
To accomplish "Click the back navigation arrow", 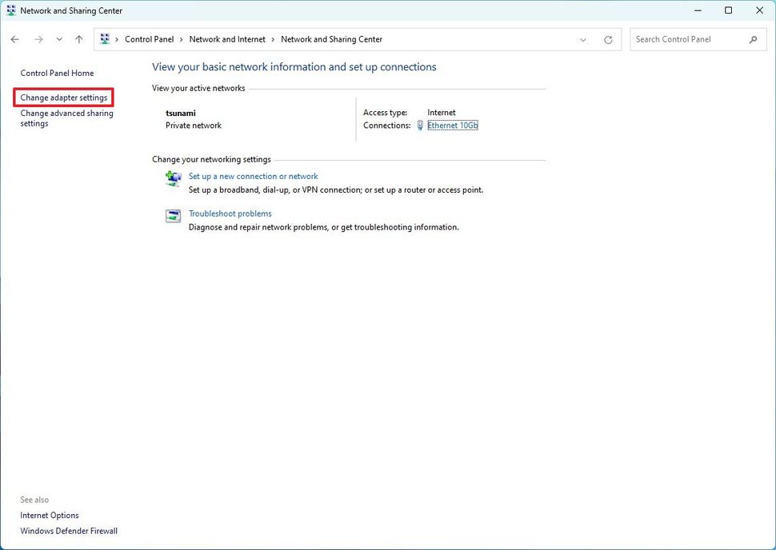I will 14,38.
